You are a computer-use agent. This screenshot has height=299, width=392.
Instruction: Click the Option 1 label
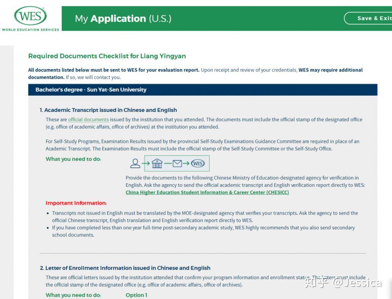(x=136, y=295)
